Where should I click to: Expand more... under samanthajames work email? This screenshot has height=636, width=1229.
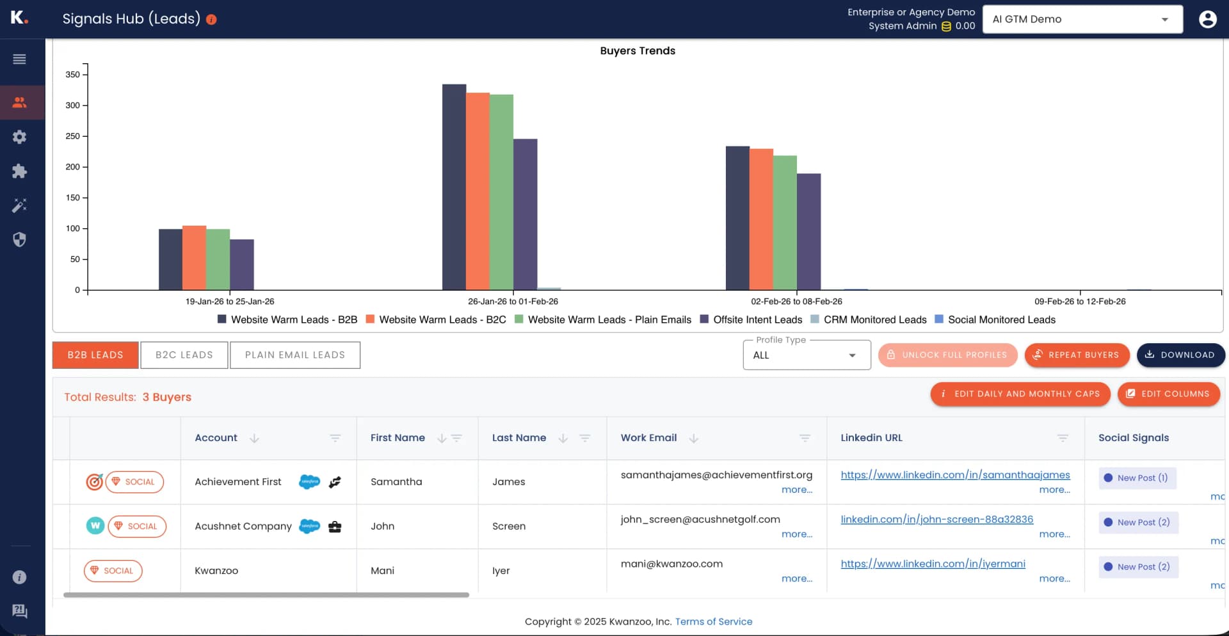tap(797, 490)
